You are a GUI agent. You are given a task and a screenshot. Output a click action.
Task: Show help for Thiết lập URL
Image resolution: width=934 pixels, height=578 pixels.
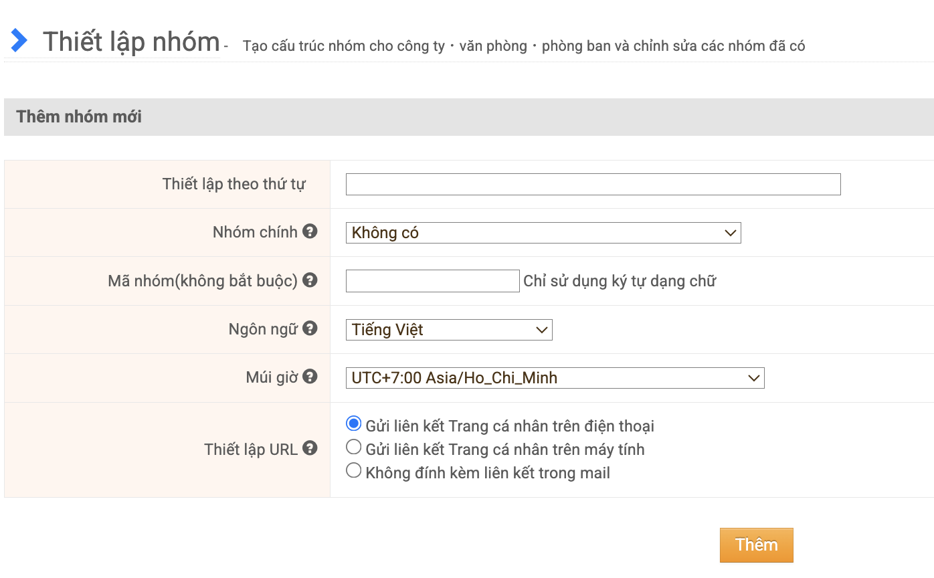click(x=310, y=448)
